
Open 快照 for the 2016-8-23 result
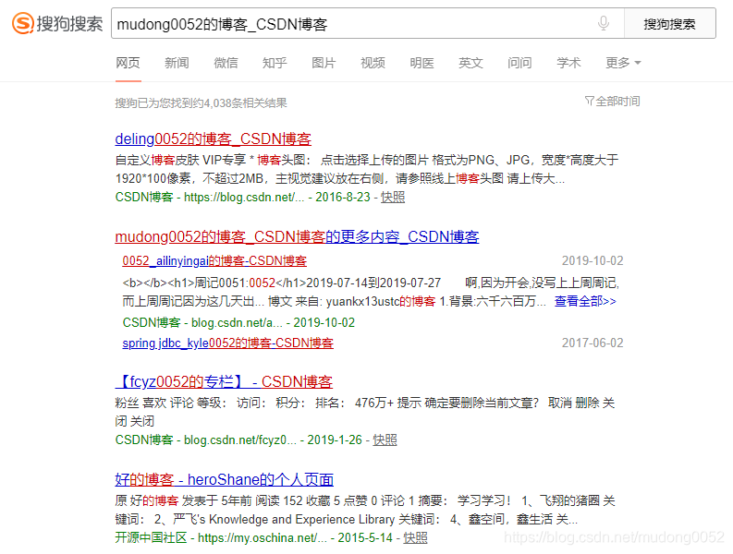tap(393, 197)
